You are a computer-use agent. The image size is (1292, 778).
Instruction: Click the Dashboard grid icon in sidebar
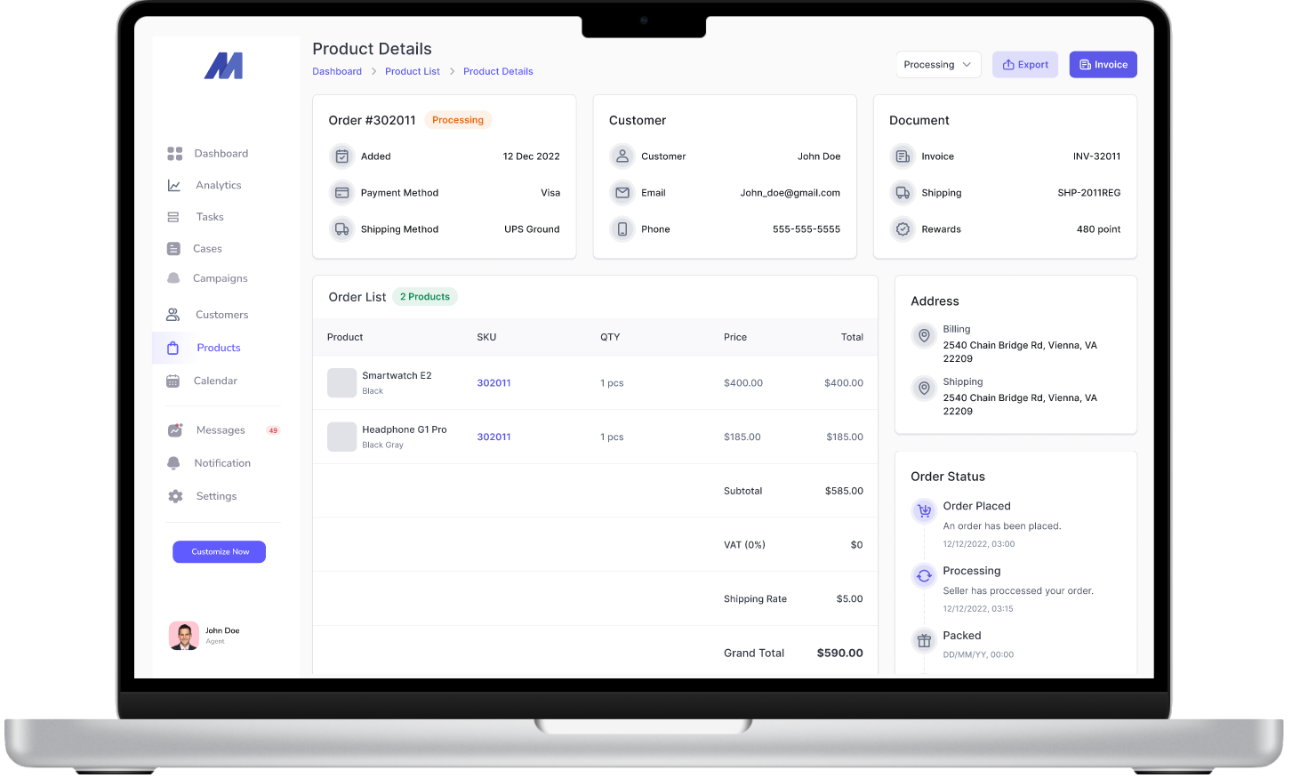coord(174,154)
